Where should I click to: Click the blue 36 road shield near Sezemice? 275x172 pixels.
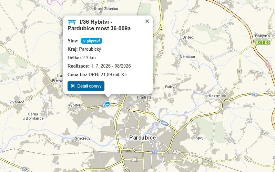(255, 94)
